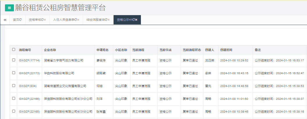The width and height of the screenshot is (307, 119).
Task: Close the 资格审核 tab
Action: [45, 19]
